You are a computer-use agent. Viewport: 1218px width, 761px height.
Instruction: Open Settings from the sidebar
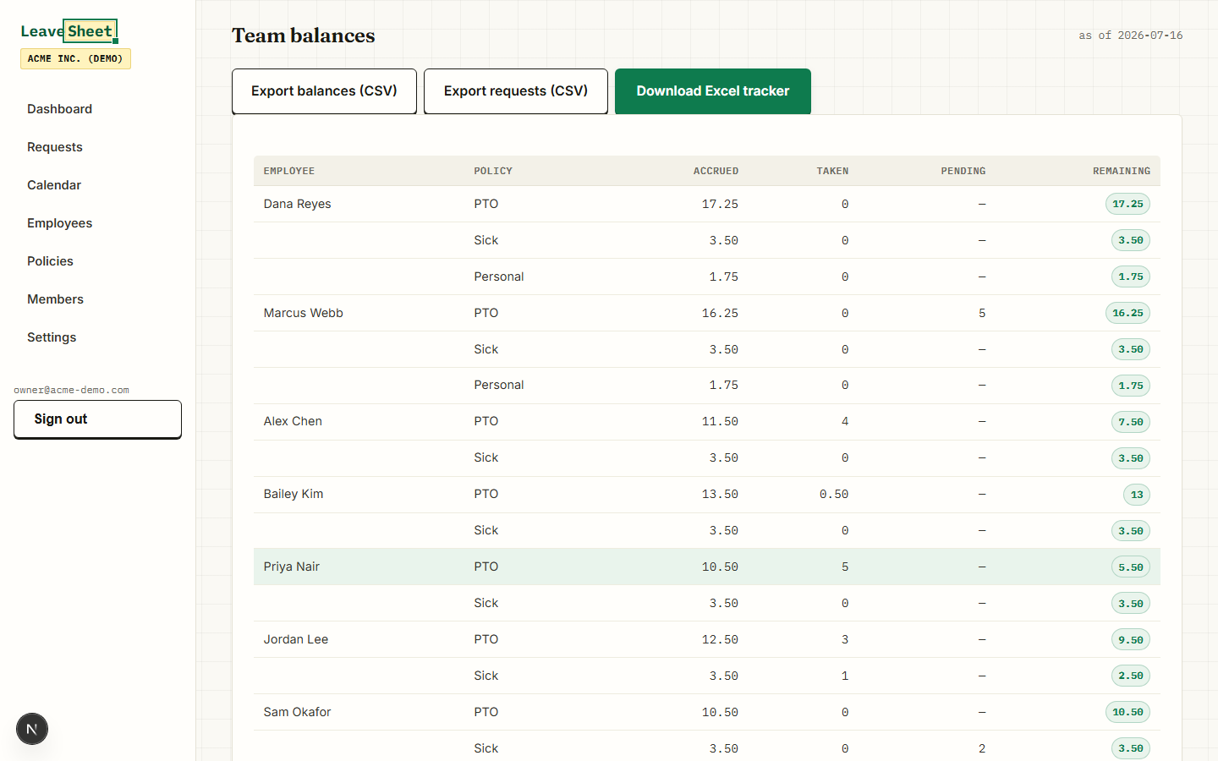[x=52, y=337]
